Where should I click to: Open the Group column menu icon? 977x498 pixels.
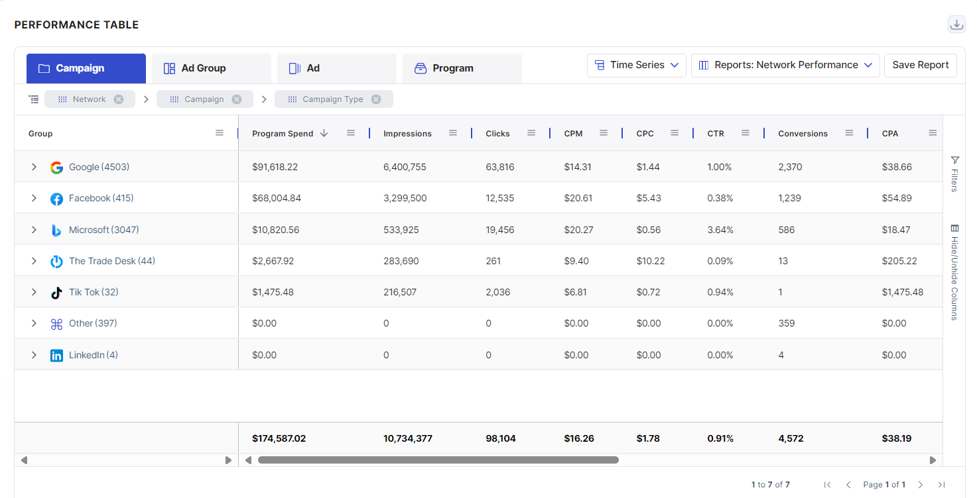tap(220, 133)
